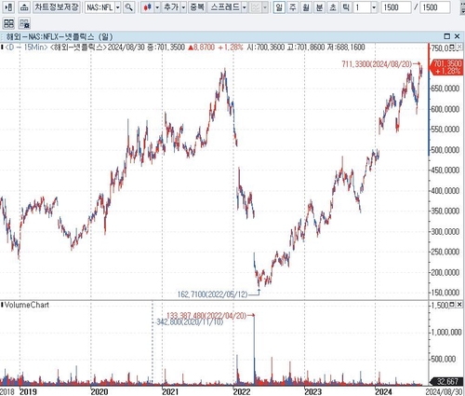Switch to weekly (주) period

pos(293,7)
